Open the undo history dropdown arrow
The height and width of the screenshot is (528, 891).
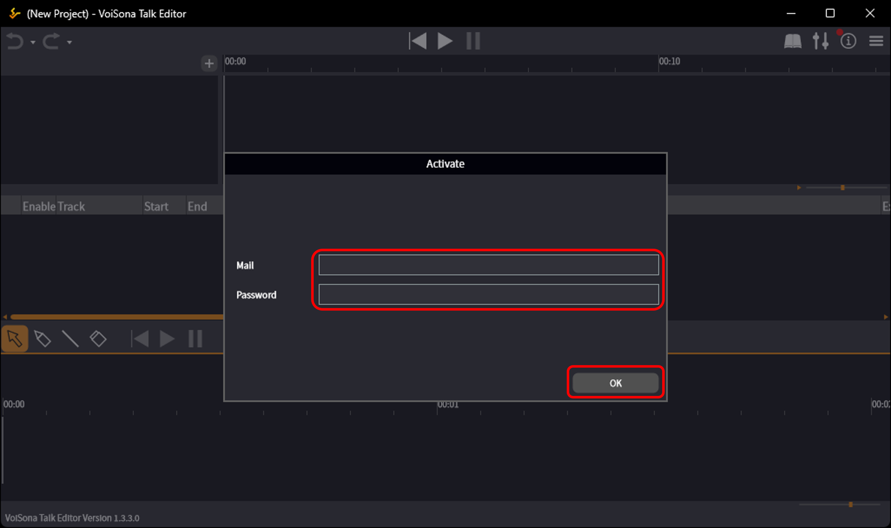33,43
